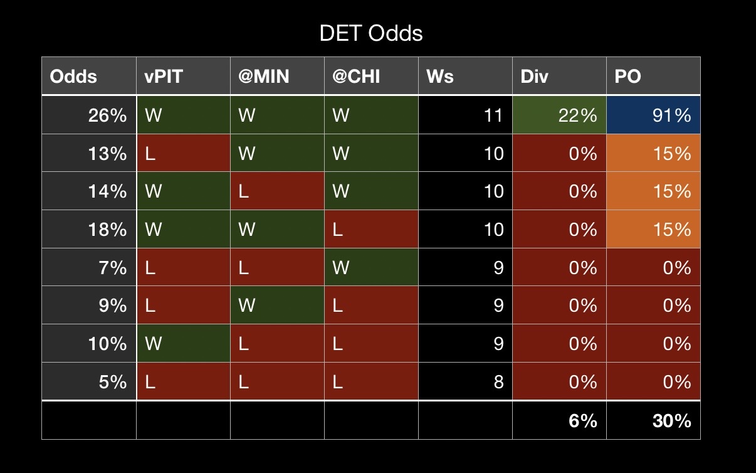Select the "Ws" column header
Viewport: 756px width, 473px height.
click(465, 77)
